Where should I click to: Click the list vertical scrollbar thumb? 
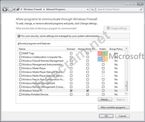(x=126, y=86)
